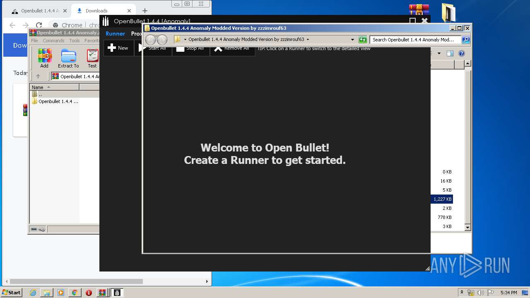Click the green refresh icon in Explorer
The width and height of the screenshot is (530, 298).
363,40
